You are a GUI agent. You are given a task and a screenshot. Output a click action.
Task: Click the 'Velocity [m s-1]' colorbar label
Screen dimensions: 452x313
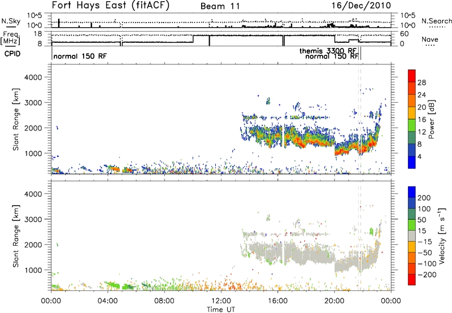point(441,236)
